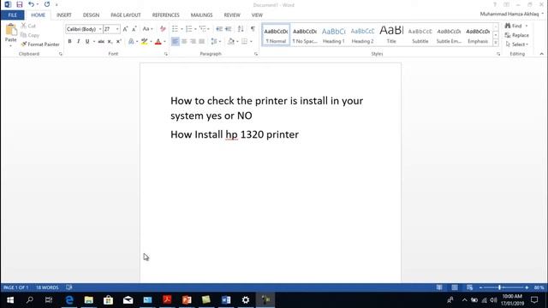Switch to the PAGE LAYOUT tab
The width and height of the screenshot is (548, 308).
[126, 15]
